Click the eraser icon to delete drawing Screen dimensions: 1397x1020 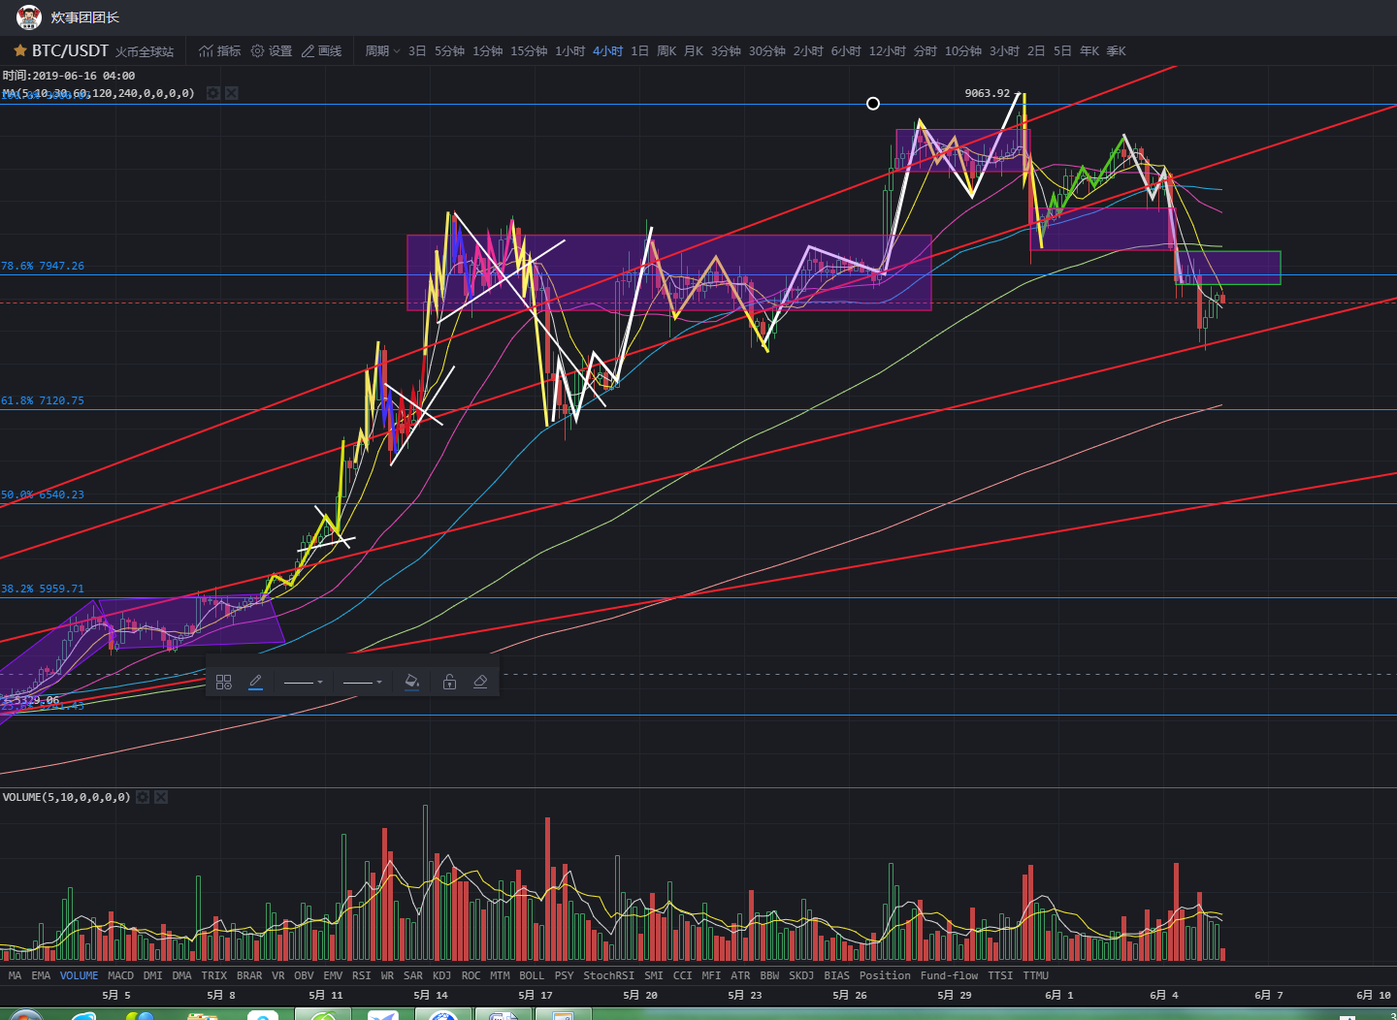[480, 682]
